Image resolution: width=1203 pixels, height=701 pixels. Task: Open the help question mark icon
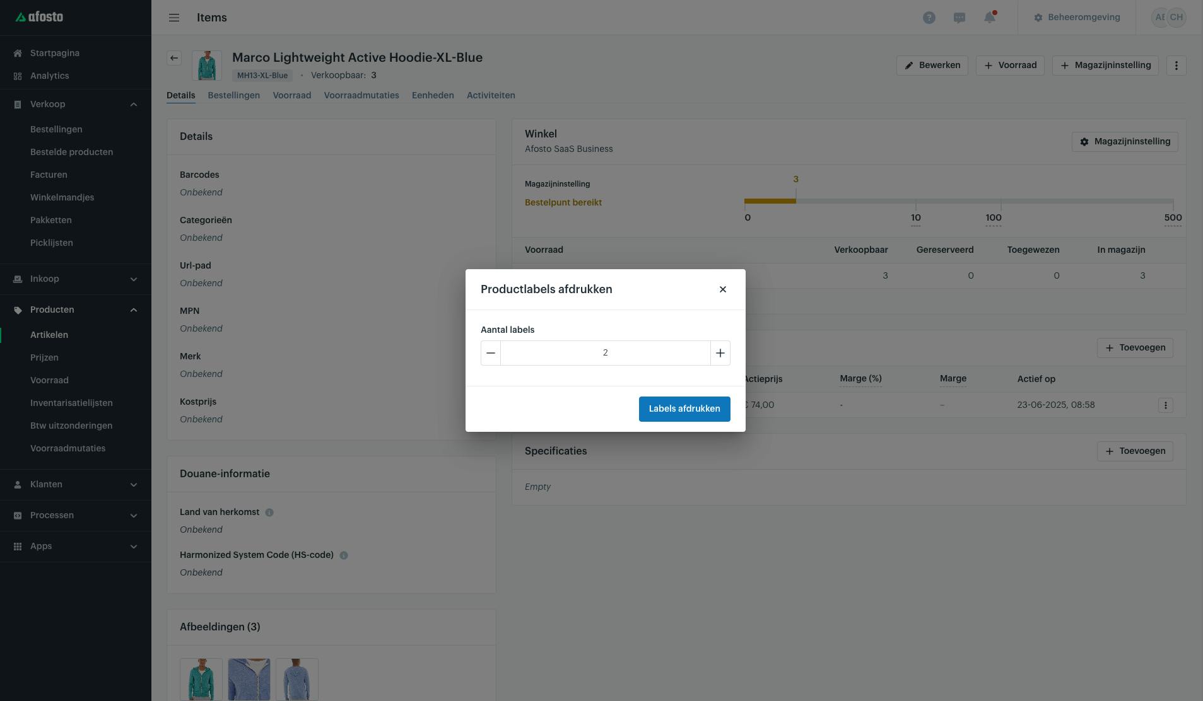click(929, 18)
